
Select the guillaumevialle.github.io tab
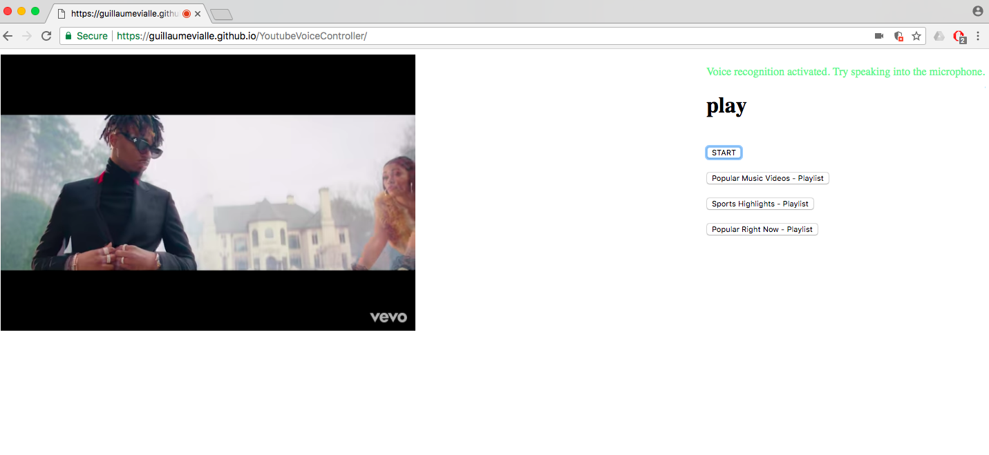tap(128, 14)
